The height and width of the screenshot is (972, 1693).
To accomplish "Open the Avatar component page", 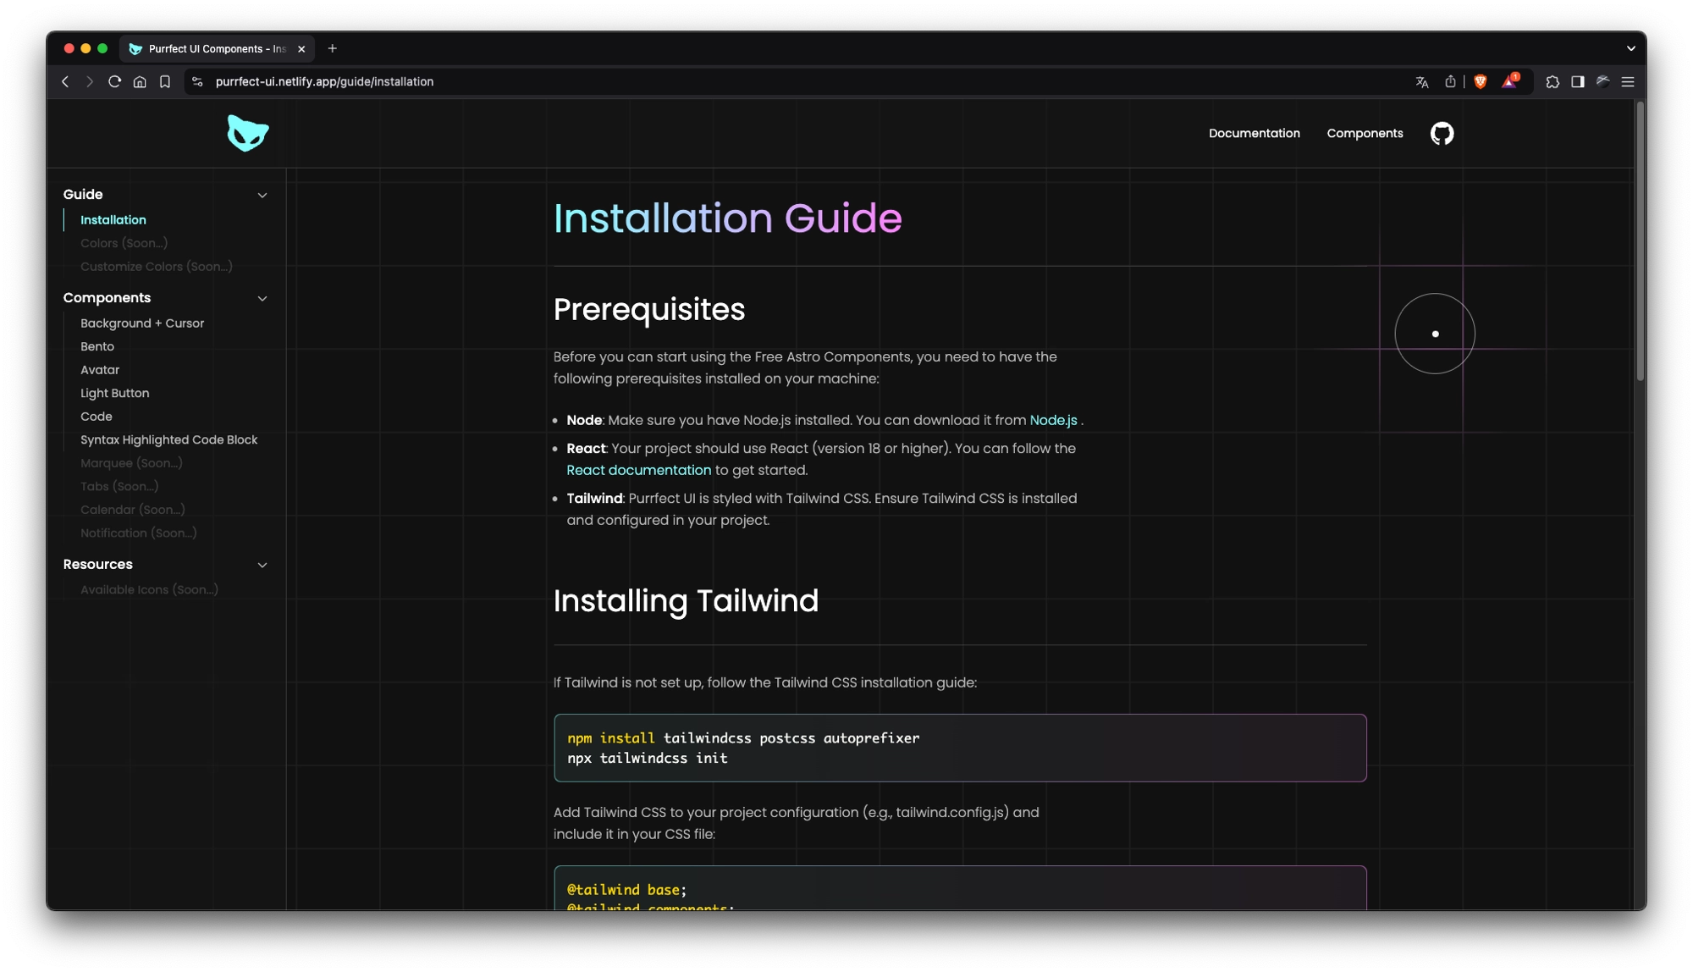I will 100,370.
